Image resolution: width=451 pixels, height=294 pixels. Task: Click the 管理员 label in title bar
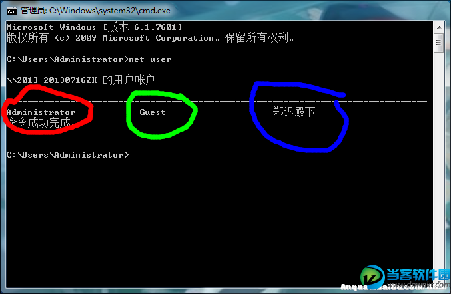(33, 11)
